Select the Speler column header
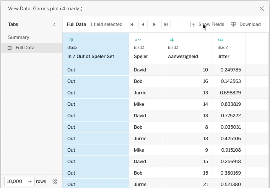The height and width of the screenshot is (188, 270). click(x=141, y=56)
